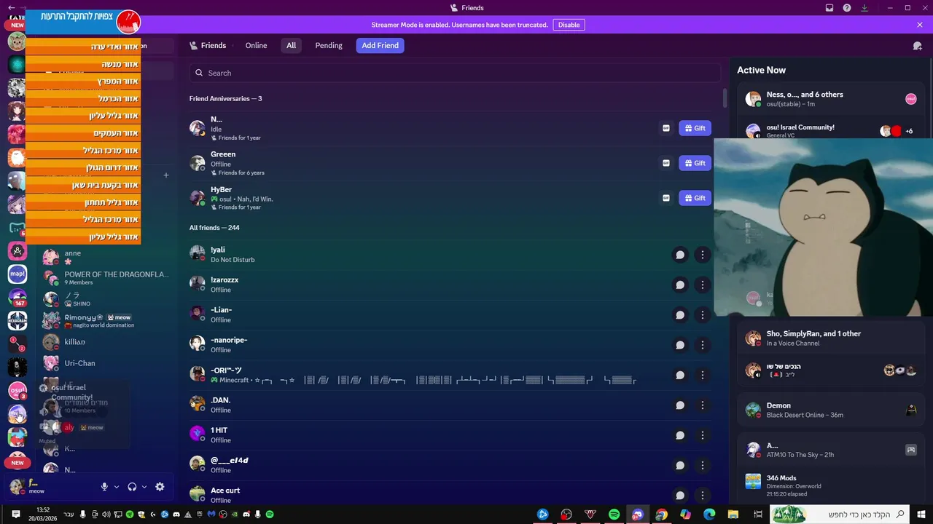Open more options for 1 HIT
933x524 pixels.
702,435
